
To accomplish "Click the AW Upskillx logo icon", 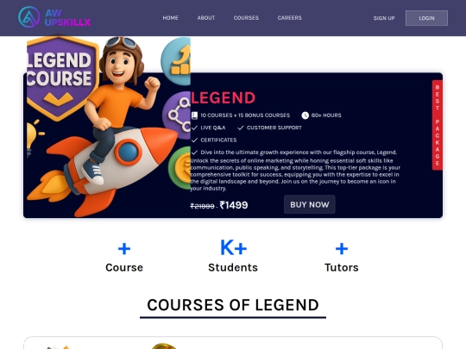I will [x=28, y=17].
